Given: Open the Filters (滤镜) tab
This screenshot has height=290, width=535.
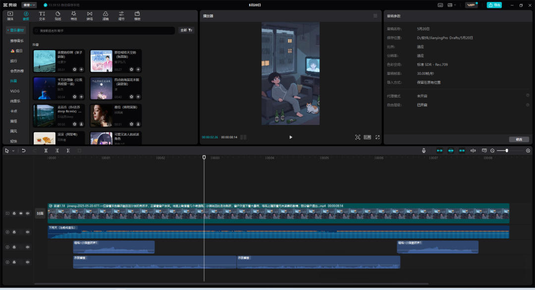Looking at the screenshot, I should [x=106, y=16].
